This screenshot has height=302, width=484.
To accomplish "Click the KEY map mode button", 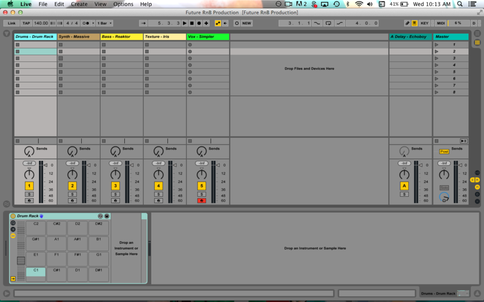I will click(424, 23).
